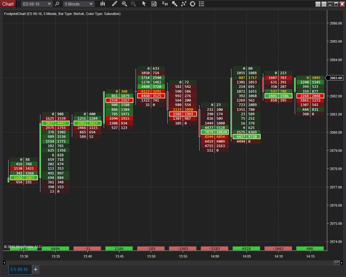Click the zoom in magnifier icon
The height and width of the screenshot is (277, 346).
click(124, 4)
